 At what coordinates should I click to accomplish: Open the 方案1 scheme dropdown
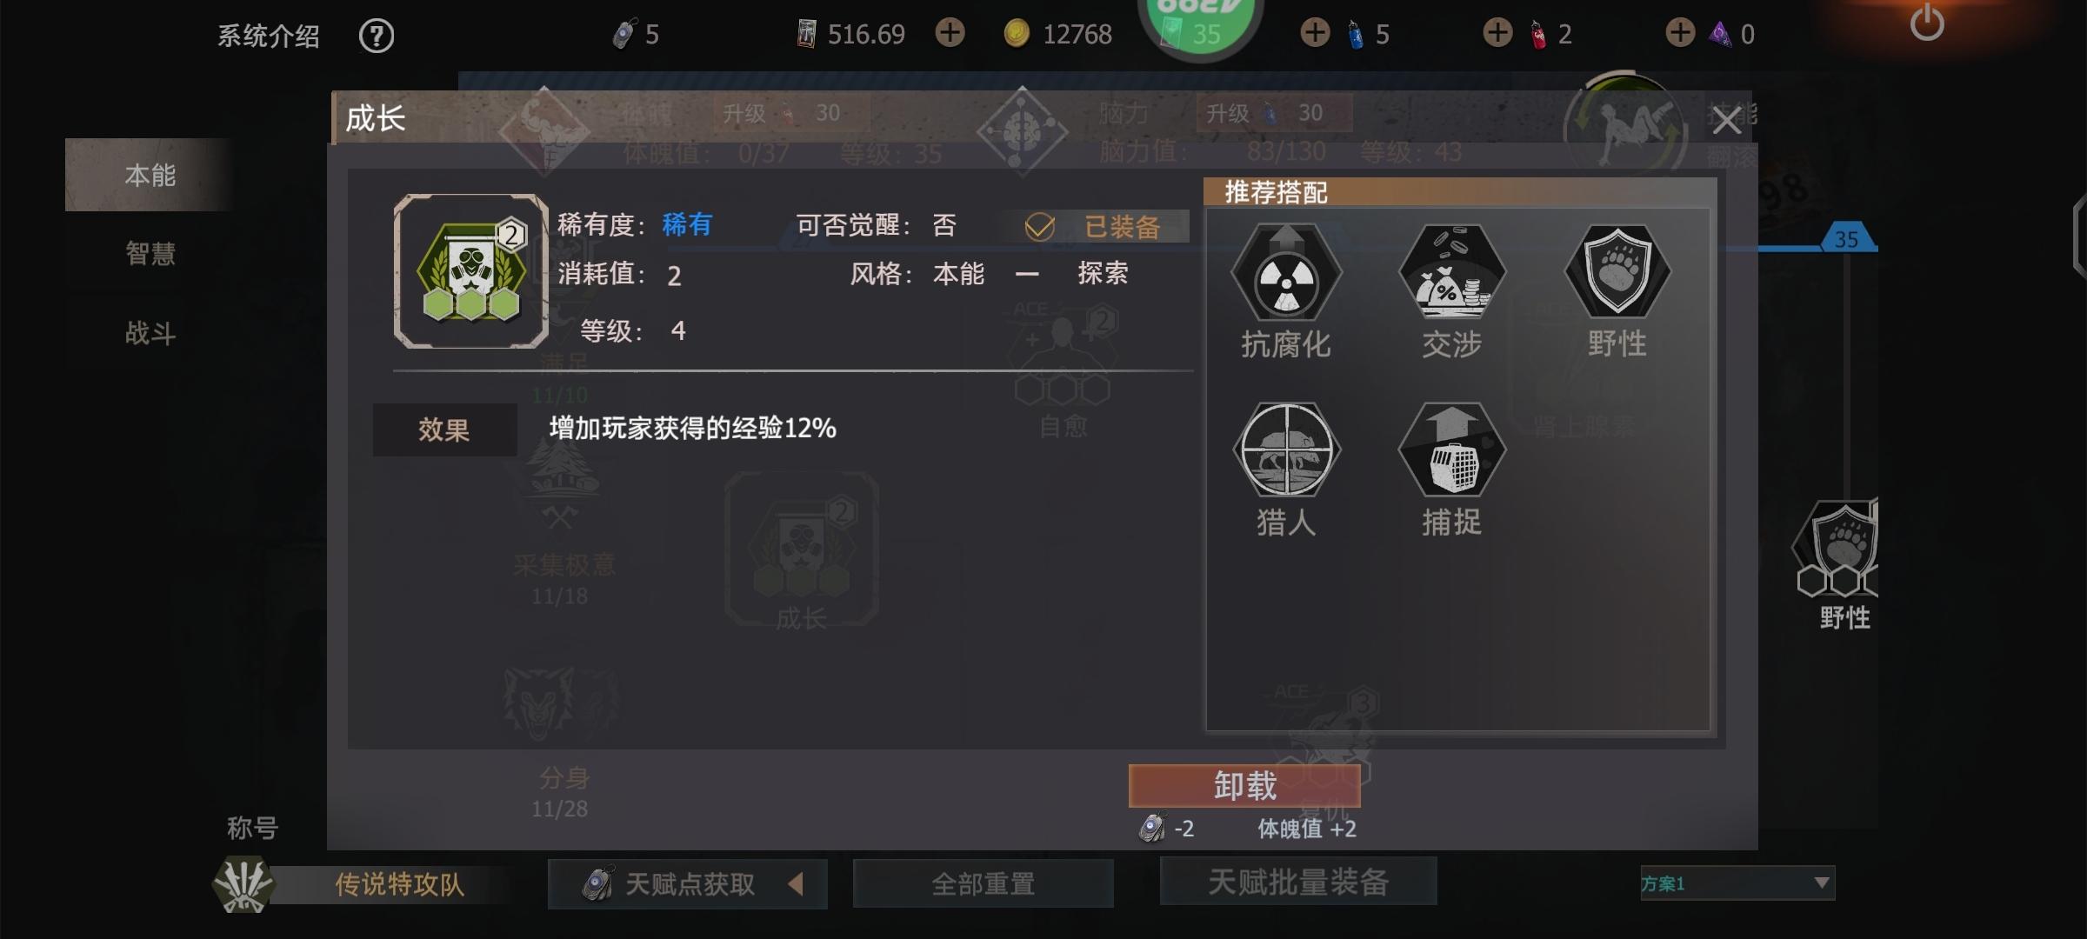click(1737, 883)
